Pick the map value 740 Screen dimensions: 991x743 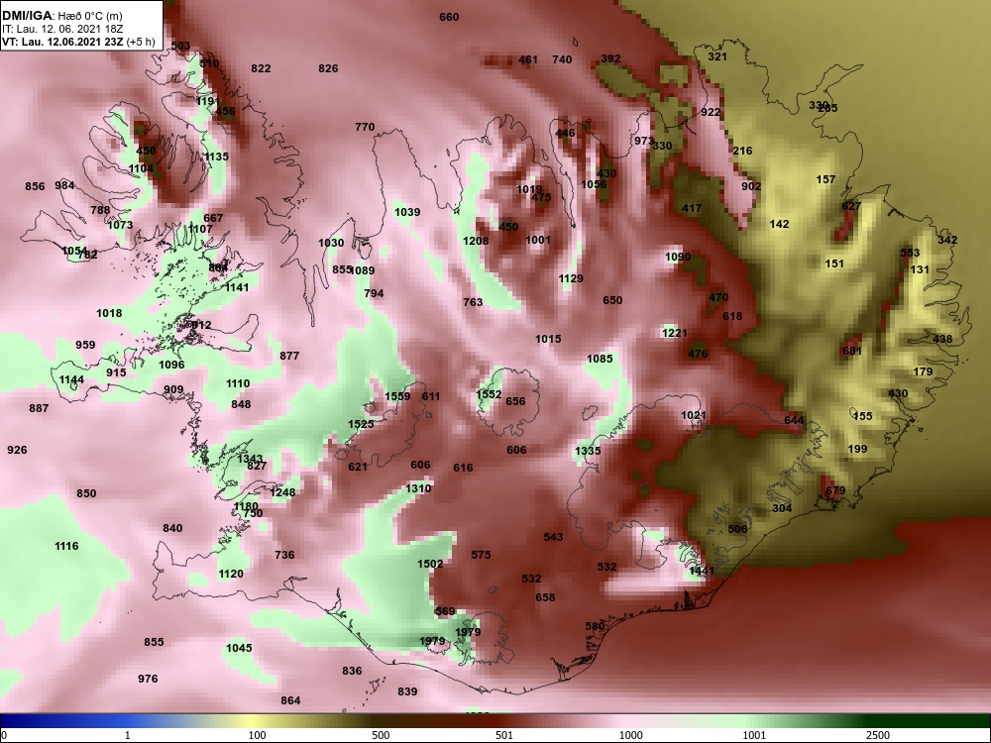[562, 59]
